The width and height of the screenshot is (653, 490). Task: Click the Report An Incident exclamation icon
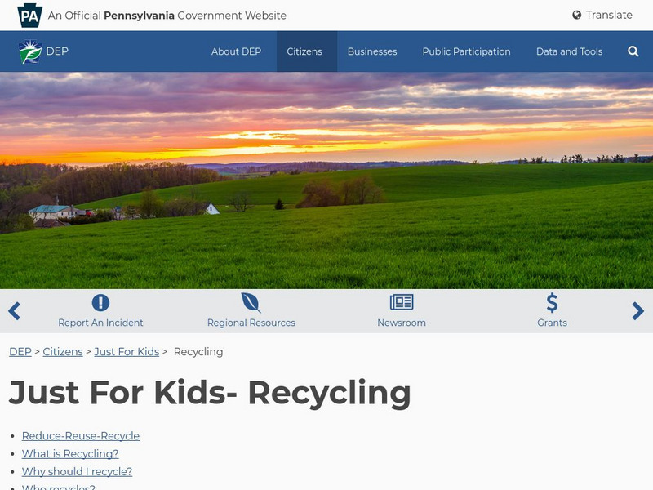pos(100,302)
